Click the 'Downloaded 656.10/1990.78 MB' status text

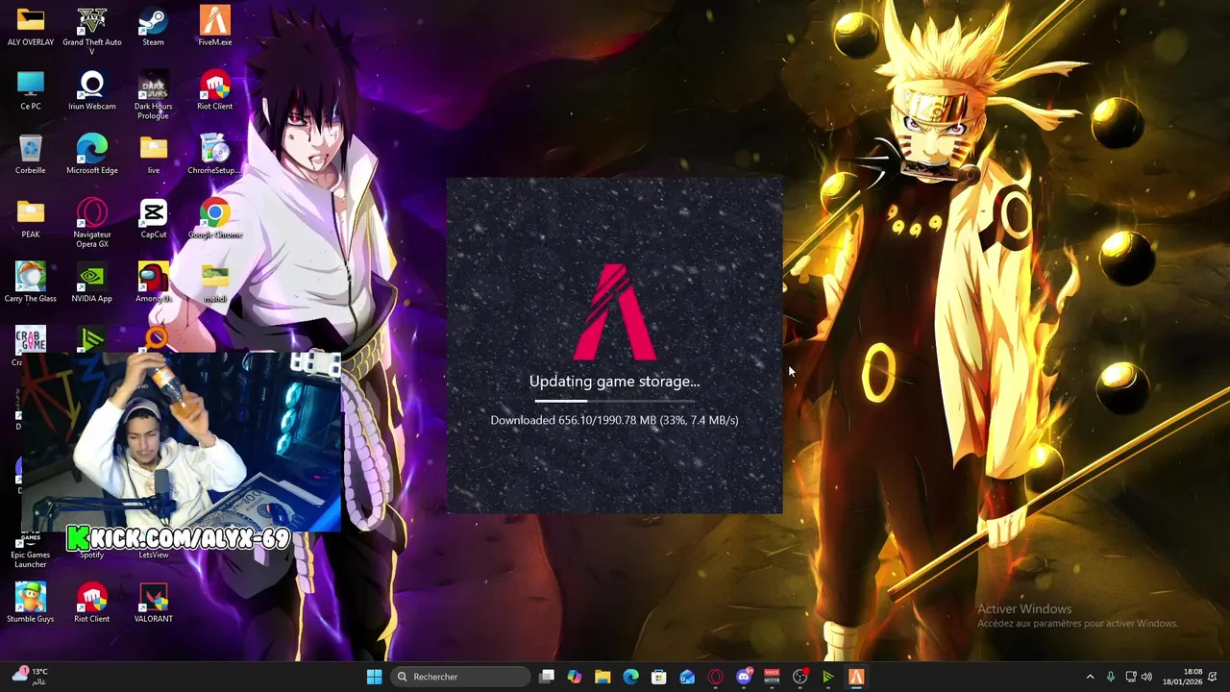pos(614,420)
